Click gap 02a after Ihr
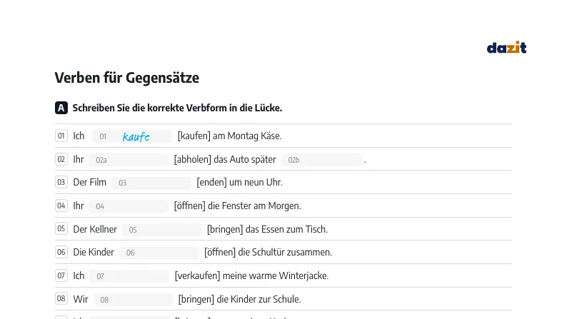567x319 pixels. coord(129,160)
